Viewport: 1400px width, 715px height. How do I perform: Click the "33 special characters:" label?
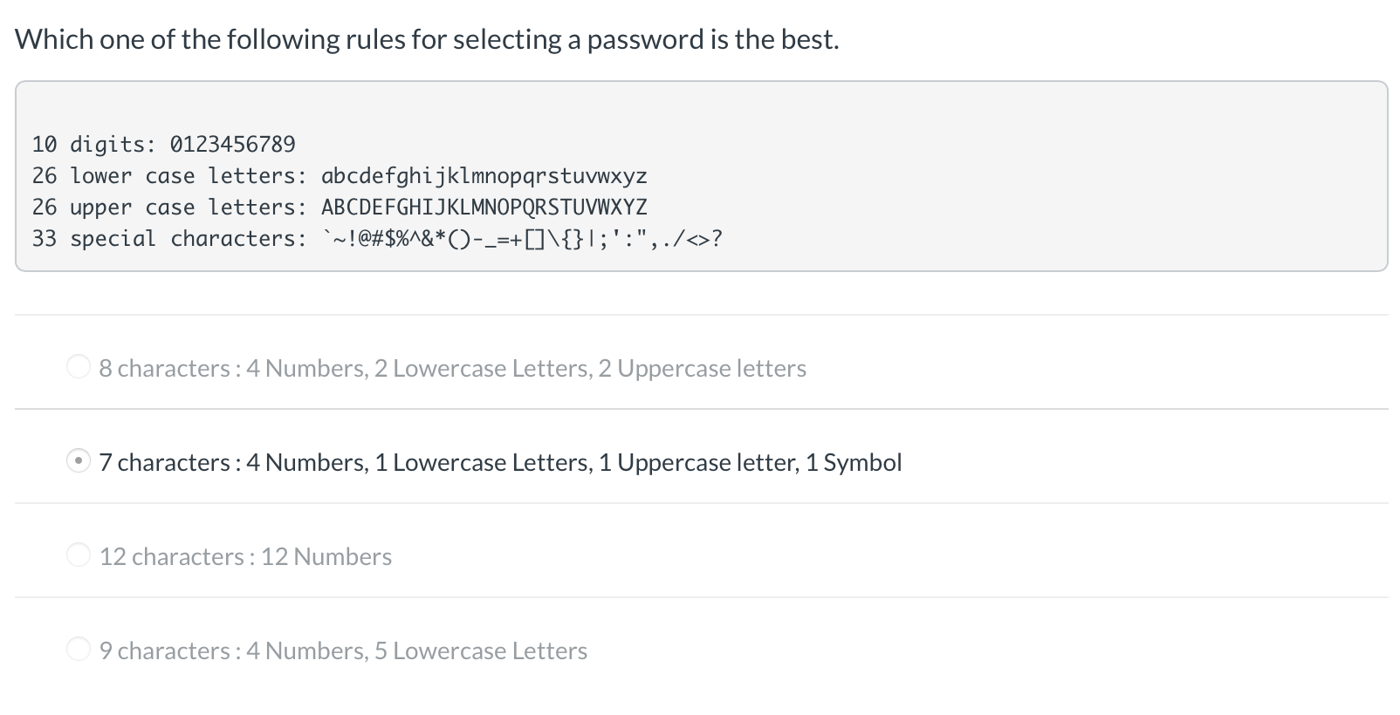pos(169,238)
